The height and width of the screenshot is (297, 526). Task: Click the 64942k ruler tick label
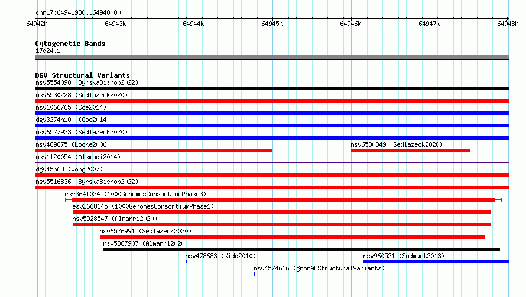pyautogui.click(x=37, y=24)
